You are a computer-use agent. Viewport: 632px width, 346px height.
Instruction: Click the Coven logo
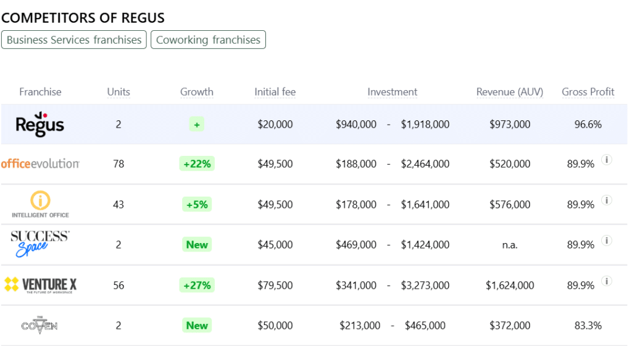click(39, 325)
